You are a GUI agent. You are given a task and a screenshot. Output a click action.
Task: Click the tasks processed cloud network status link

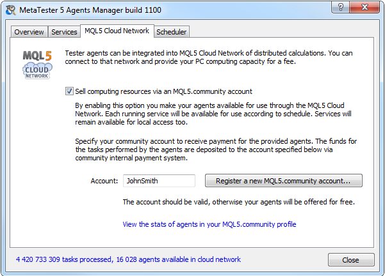[x=128, y=259]
